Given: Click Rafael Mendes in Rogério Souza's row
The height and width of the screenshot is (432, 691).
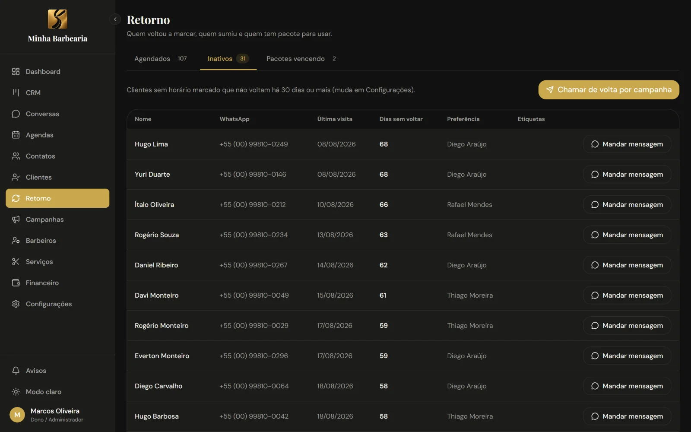Looking at the screenshot, I should point(469,235).
